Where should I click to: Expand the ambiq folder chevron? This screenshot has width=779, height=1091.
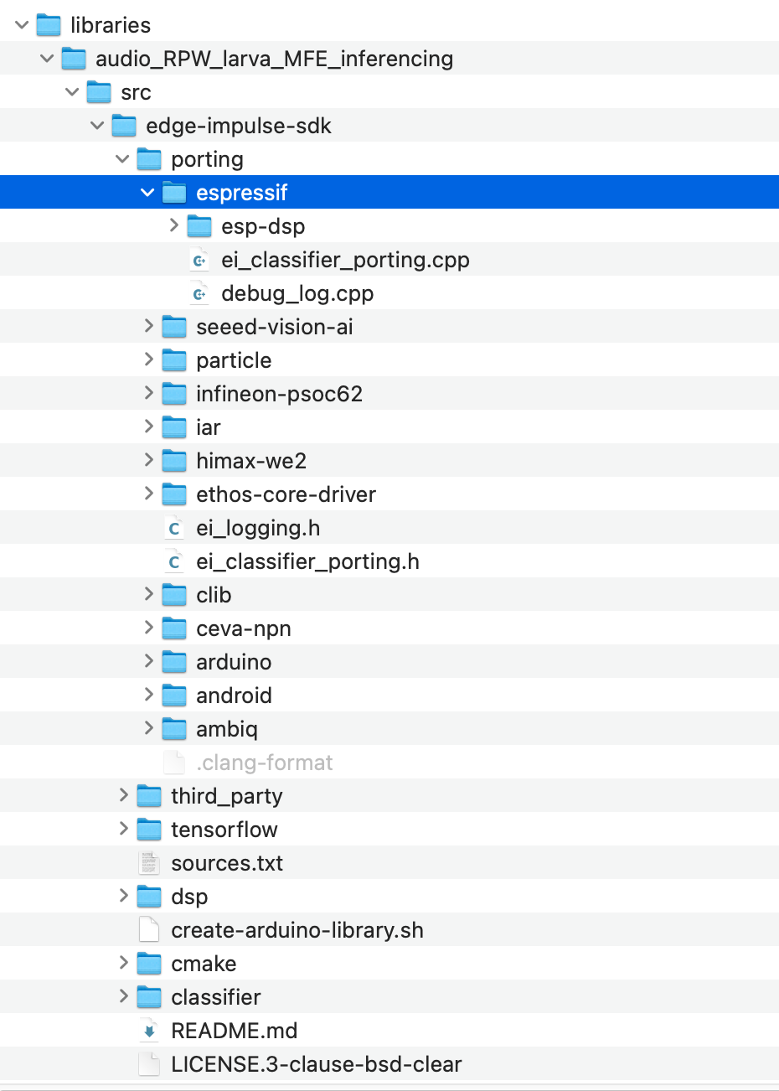pos(148,728)
